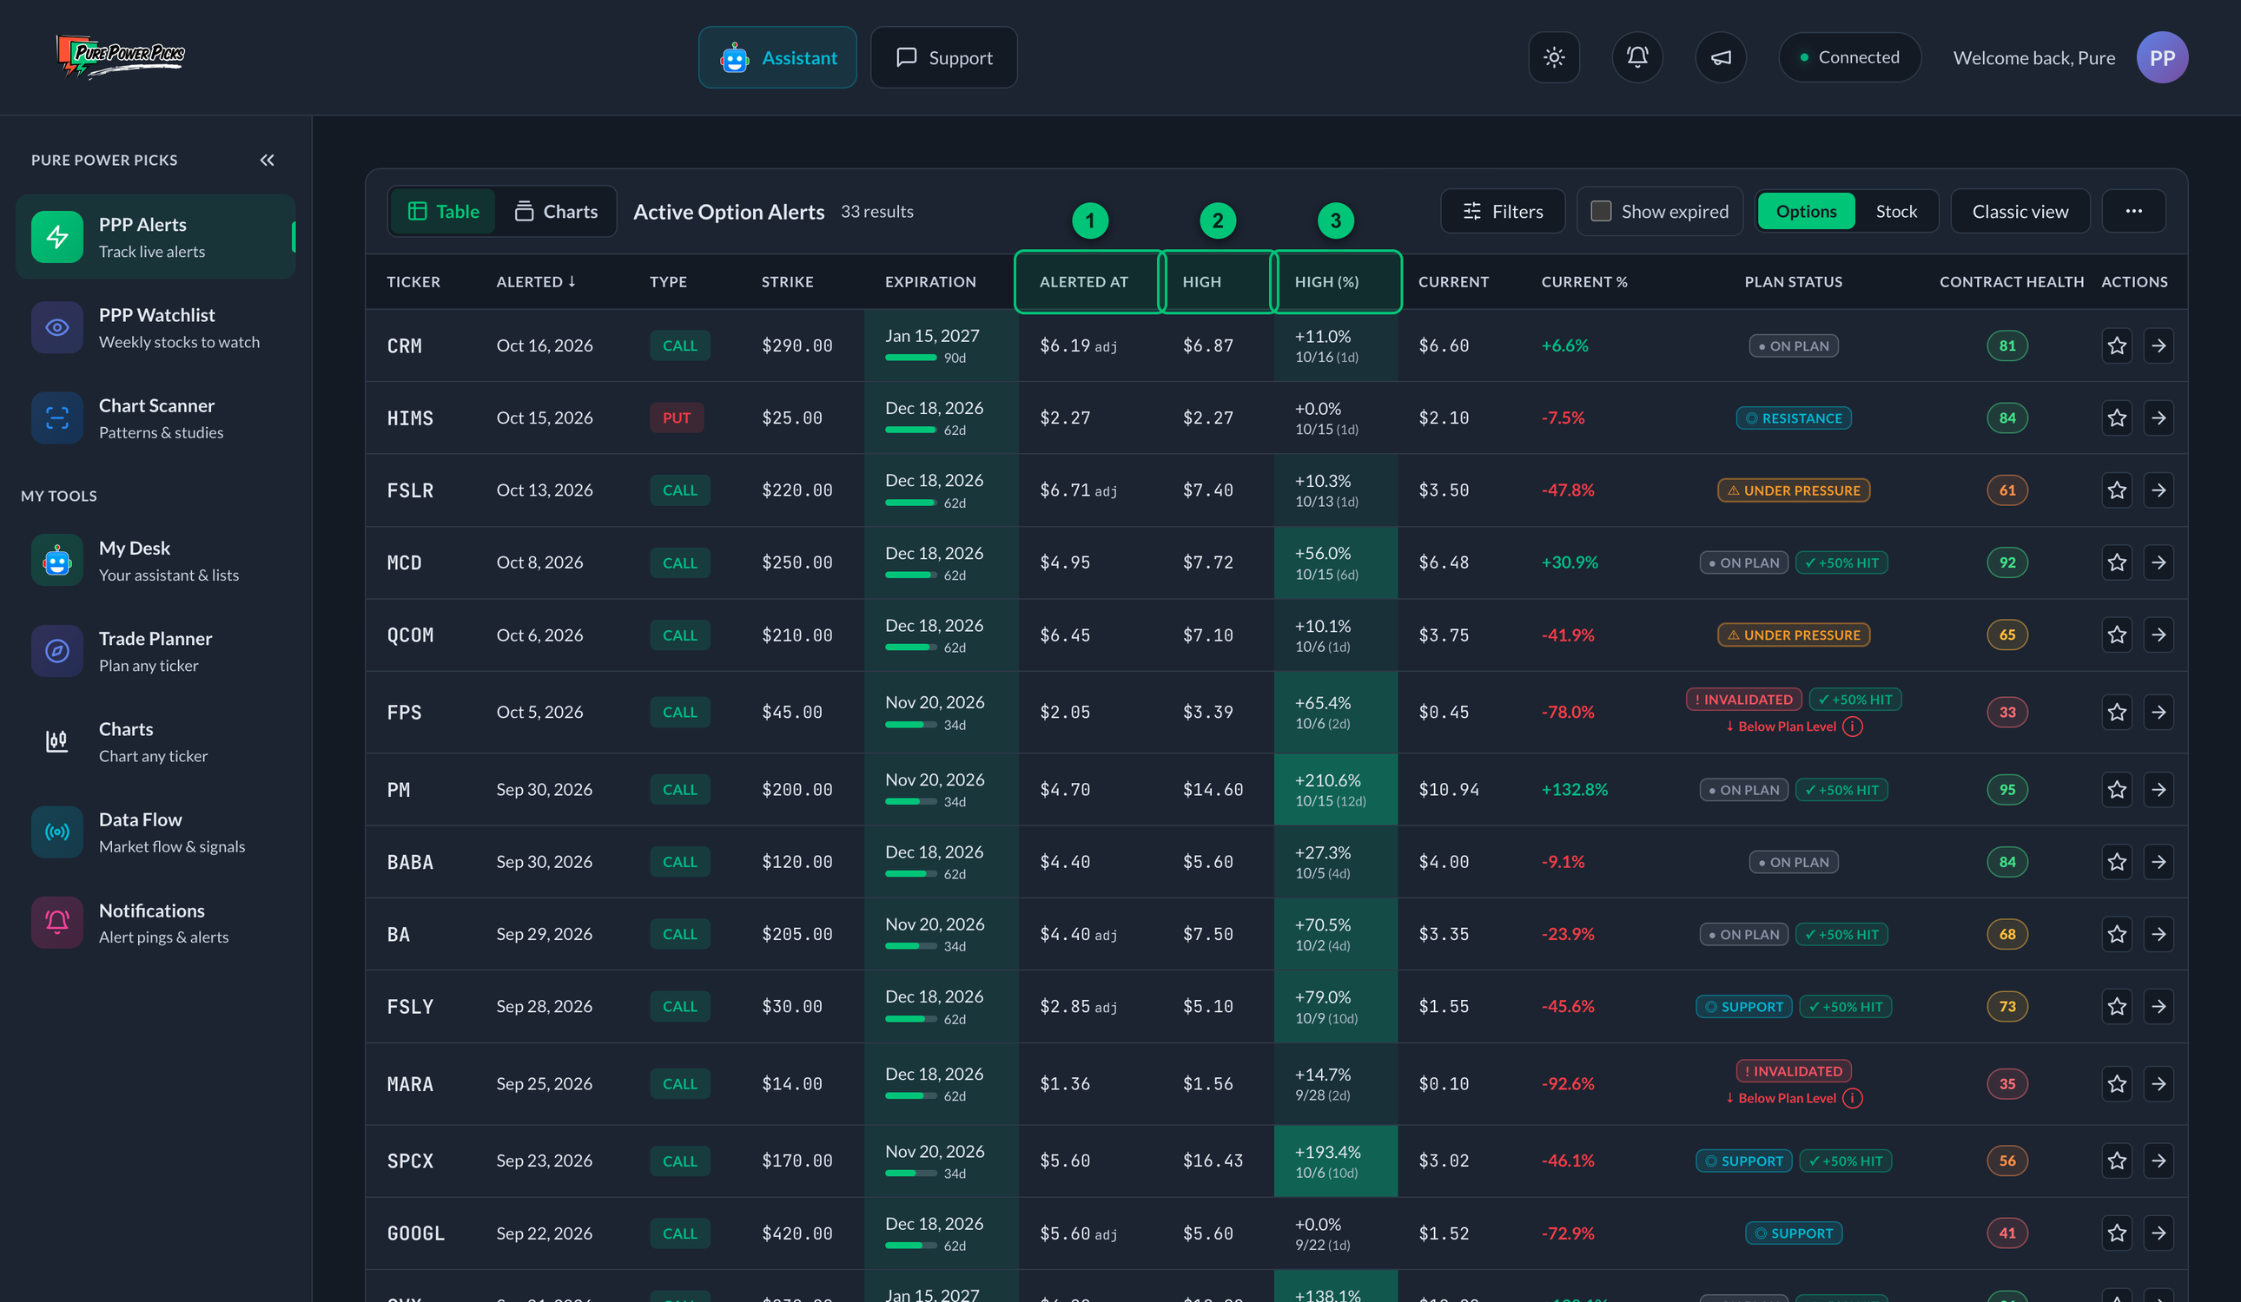Click the Charts candlestick sidebar icon
Image resolution: width=2241 pixels, height=1302 pixels.
click(57, 741)
